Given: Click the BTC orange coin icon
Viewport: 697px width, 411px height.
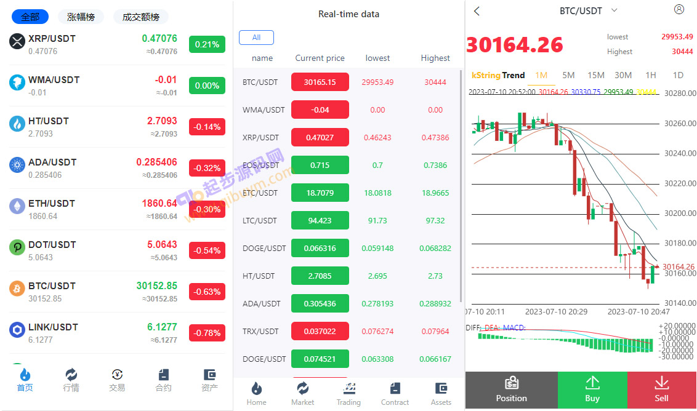Looking at the screenshot, I should click(x=17, y=289).
